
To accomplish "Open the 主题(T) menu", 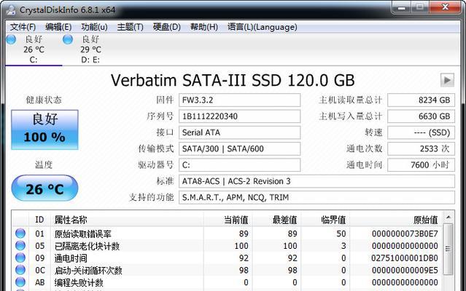I will (x=130, y=27).
